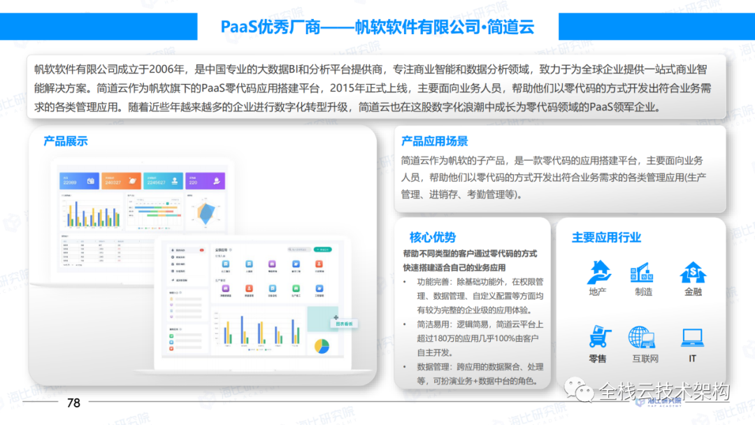This screenshot has width=755, height=425.
Task: Click the 图表看板 tooltip label
Action: point(344,324)
